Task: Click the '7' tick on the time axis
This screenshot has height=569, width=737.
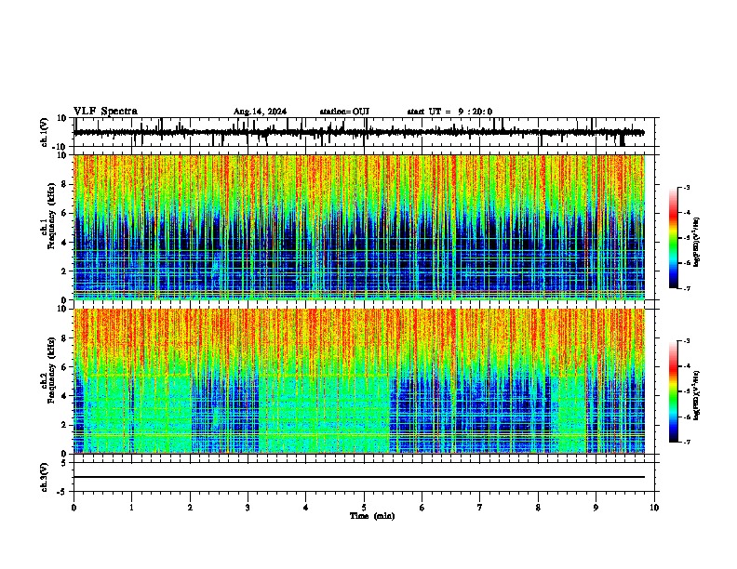Action: pyautogui.click(x=480, y=508)
